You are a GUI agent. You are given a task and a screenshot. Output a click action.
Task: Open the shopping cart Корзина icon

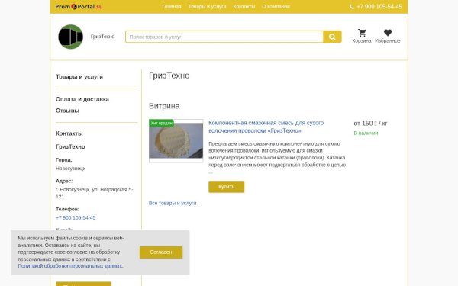click(362, 33)
